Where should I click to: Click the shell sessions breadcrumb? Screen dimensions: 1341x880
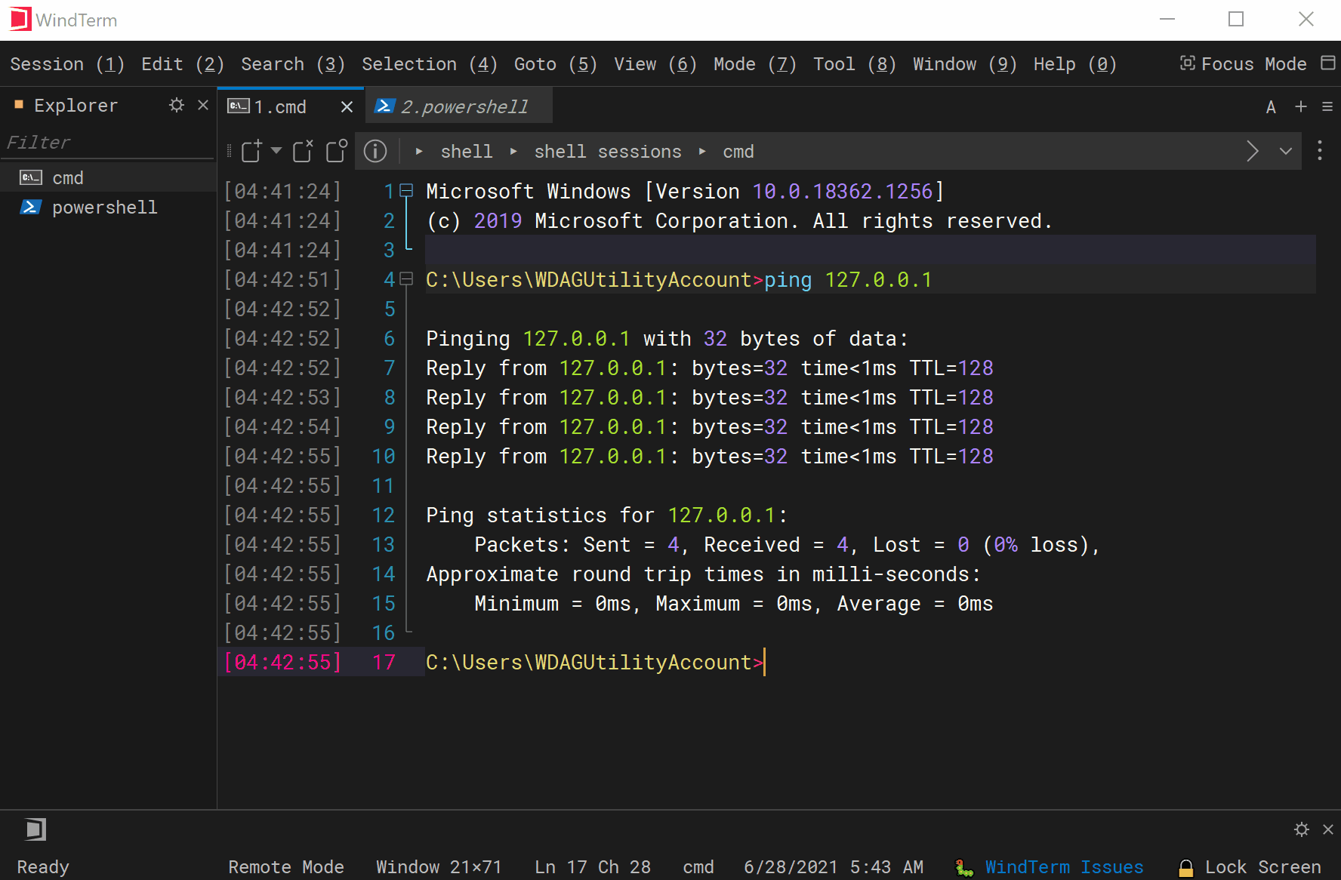pos(608,152)
